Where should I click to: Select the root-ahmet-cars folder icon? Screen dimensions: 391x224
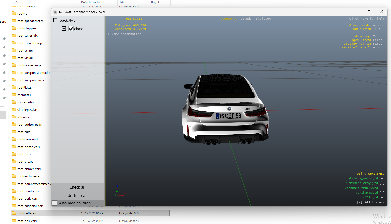tap(14, 169)
